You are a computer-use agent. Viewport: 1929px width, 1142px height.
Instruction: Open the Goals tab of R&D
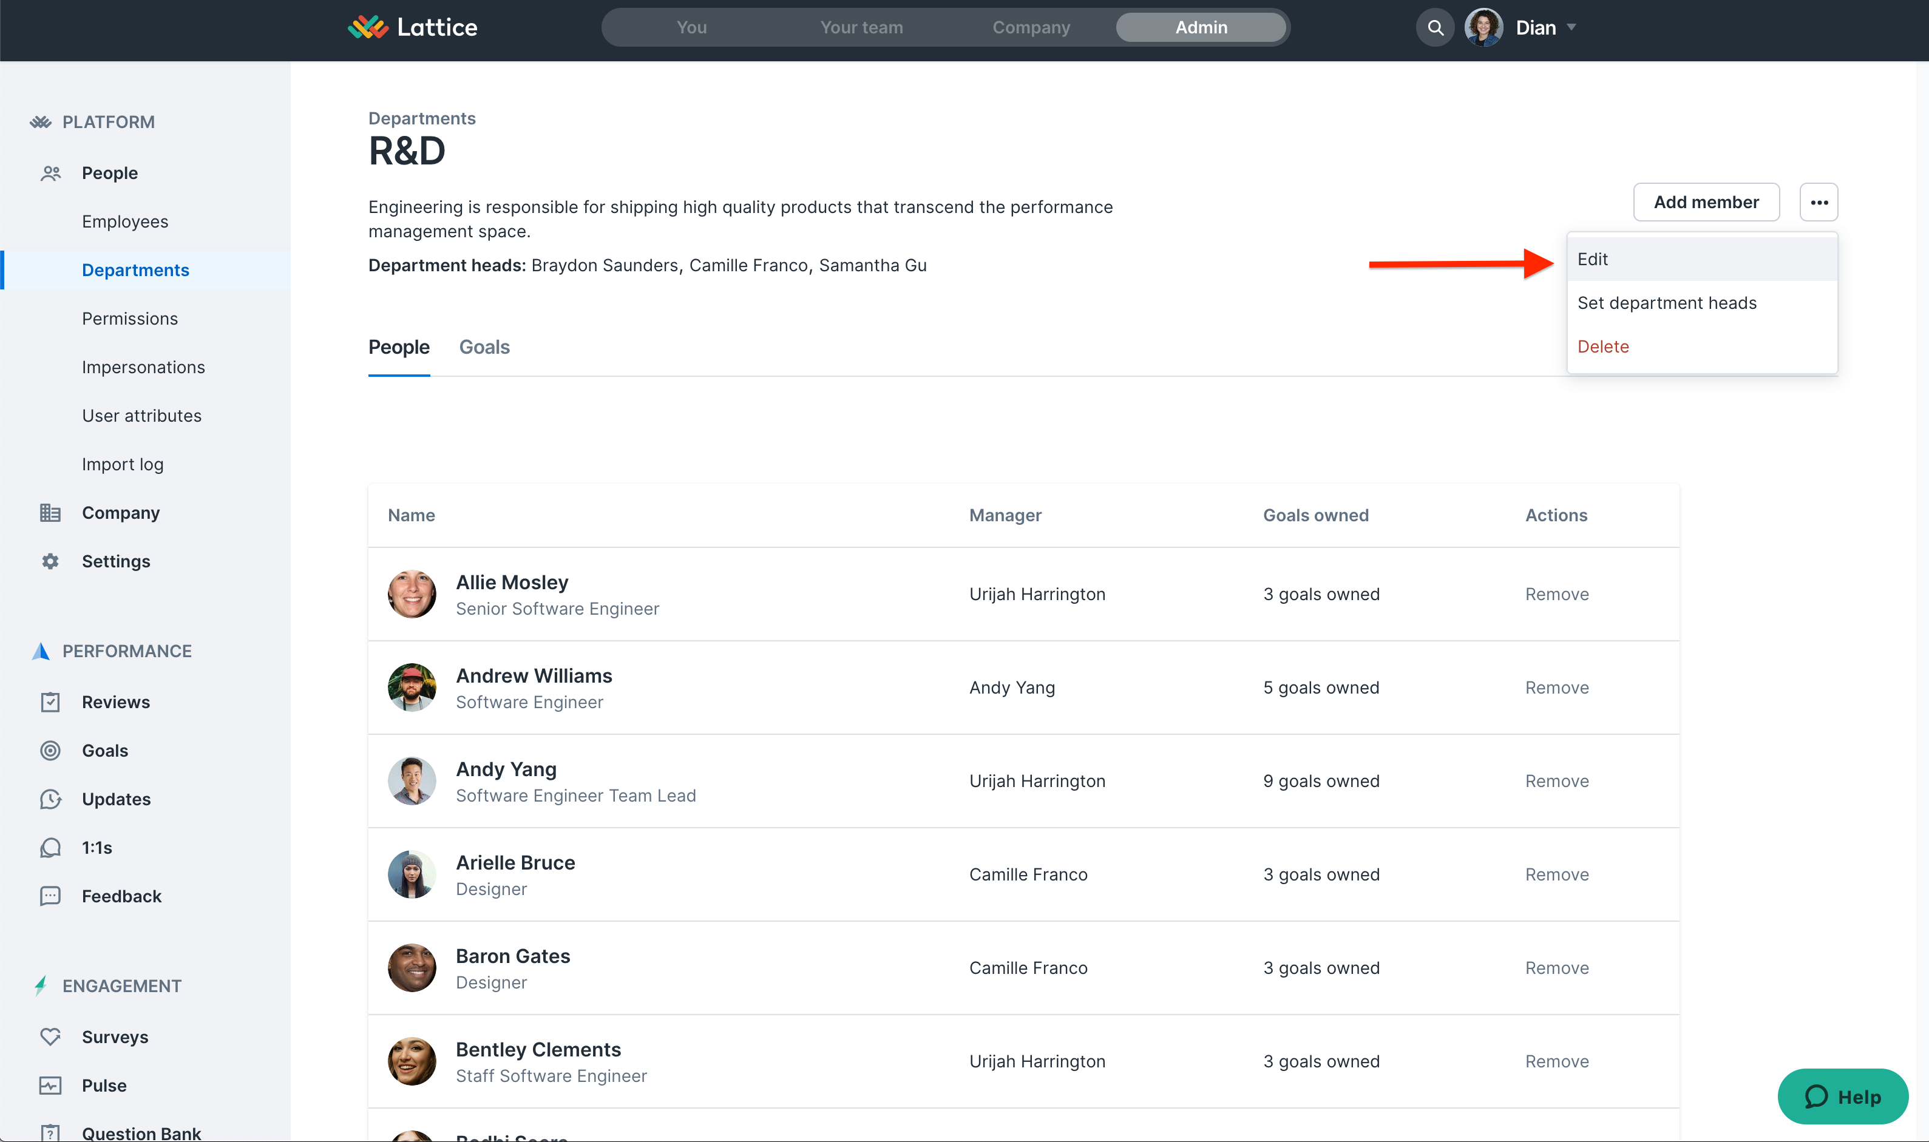tap(484, 347)
